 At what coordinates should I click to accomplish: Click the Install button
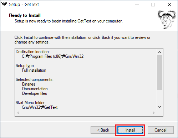pos(130,130)
